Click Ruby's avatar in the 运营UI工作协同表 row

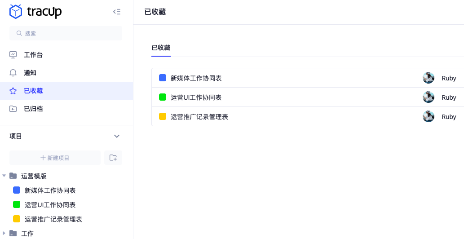pos(428,97)
